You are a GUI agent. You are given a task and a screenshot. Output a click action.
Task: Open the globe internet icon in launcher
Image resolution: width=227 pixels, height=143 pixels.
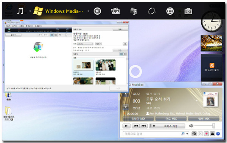click(x=170, y=11)
